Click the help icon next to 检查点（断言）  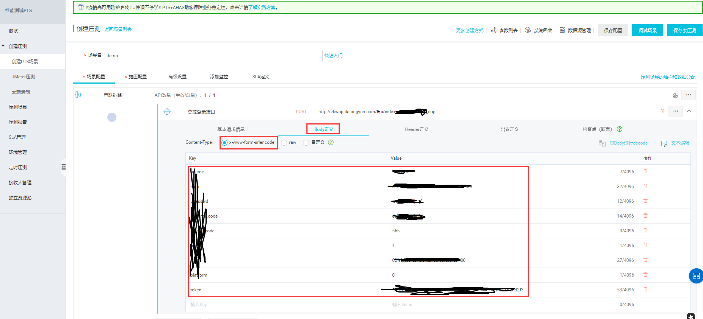pos(620,129)
